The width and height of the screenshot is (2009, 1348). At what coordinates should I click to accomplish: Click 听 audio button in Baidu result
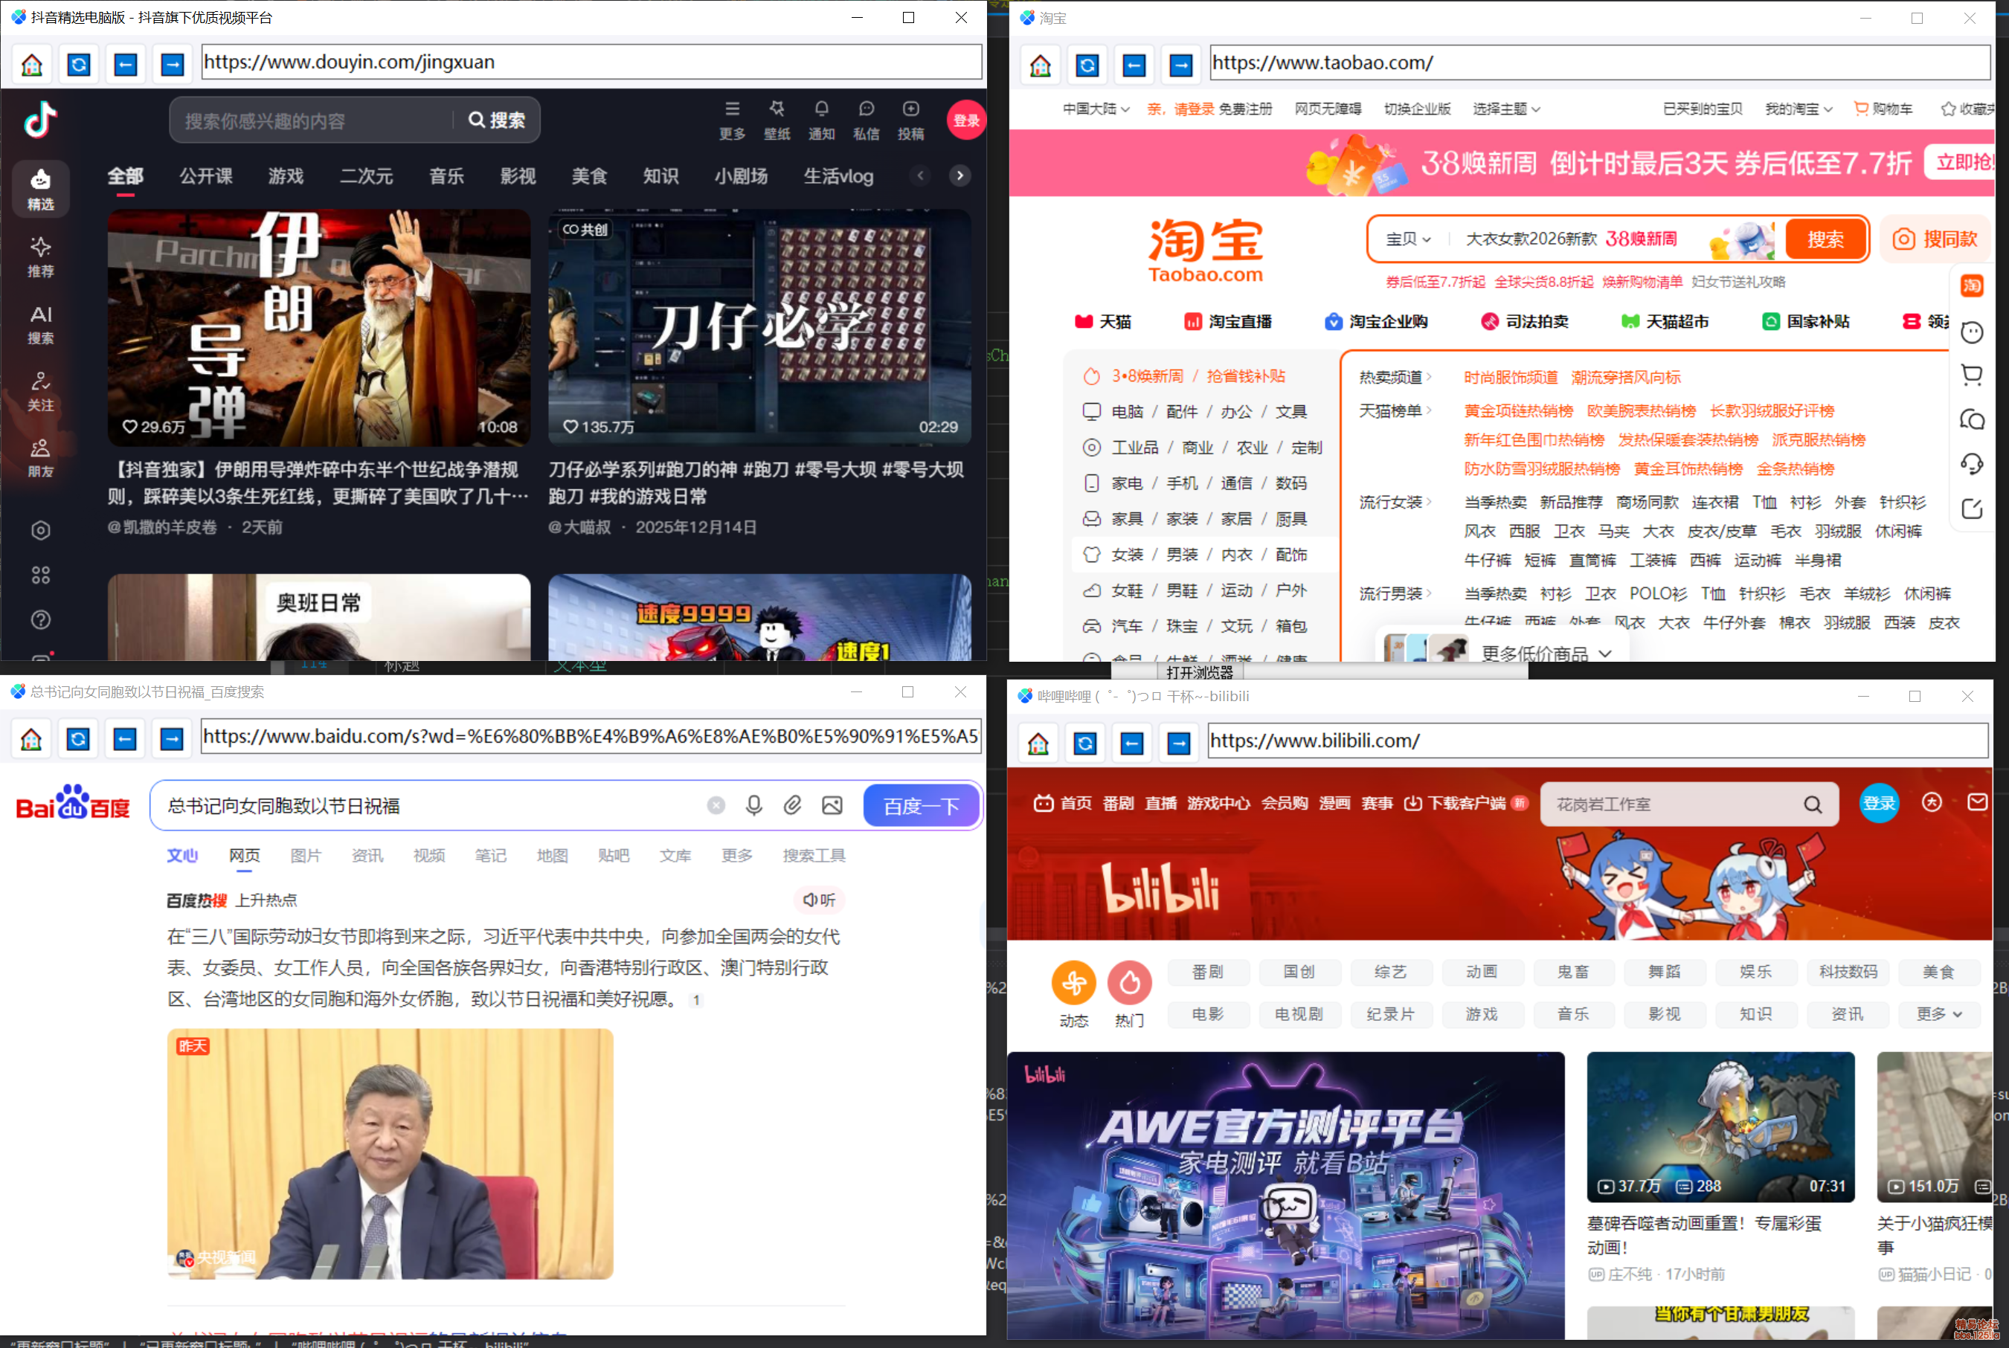819,900
